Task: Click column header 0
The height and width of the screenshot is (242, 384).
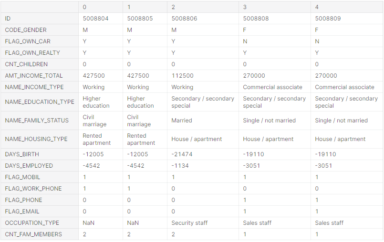Action: coord(85,7)
